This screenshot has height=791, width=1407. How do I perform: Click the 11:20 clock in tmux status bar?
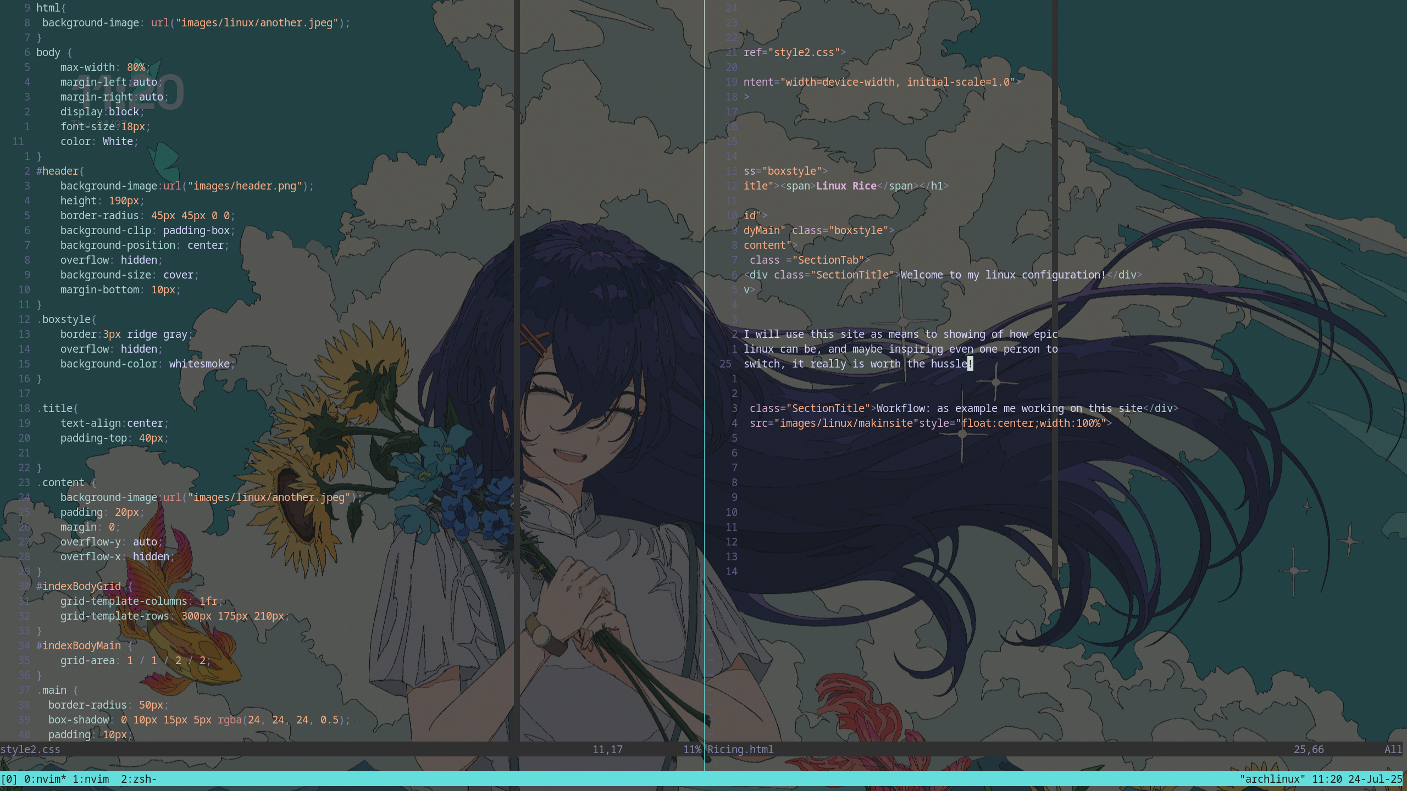click(1327, 779)
